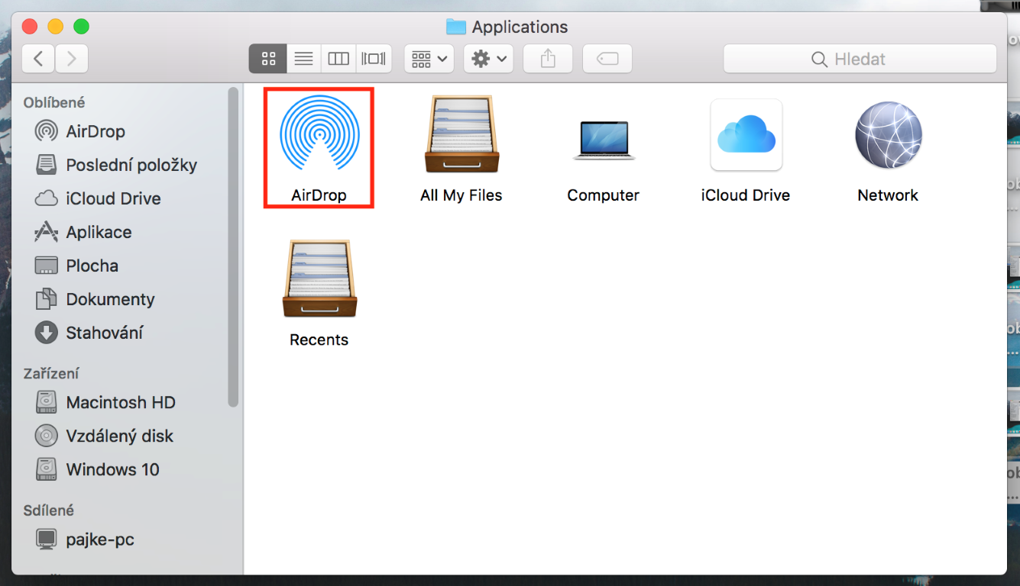Click the Applications window title text
Image resolution: width=1020 pixels, height=586 pixels.
pyautogui.click(x=520, y=27)
